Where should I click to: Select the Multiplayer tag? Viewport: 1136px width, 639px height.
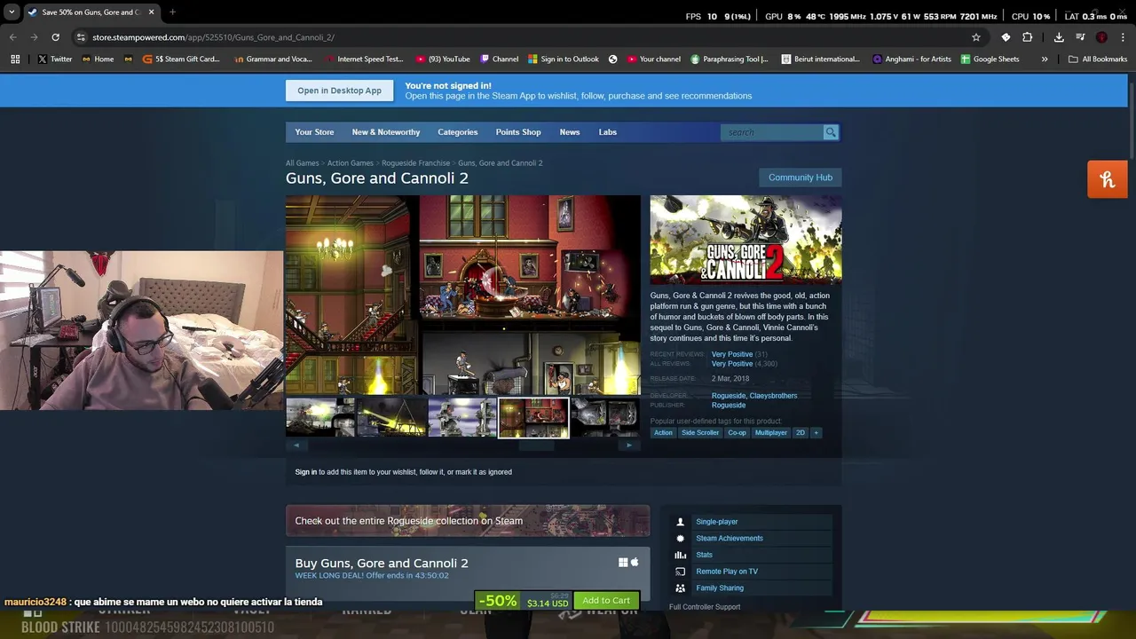coord(771,433)
